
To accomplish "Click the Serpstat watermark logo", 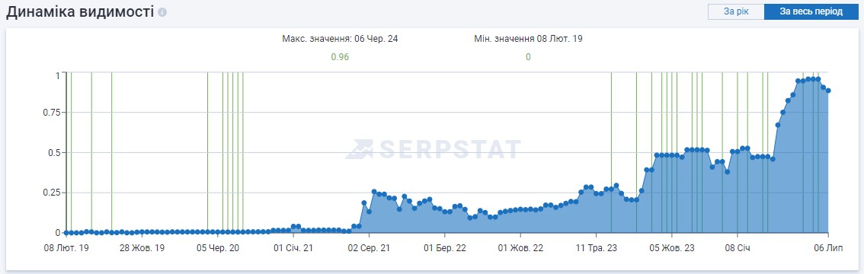I will coord(433,149).
